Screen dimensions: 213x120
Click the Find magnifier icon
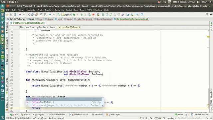click(x=41, y=15)
